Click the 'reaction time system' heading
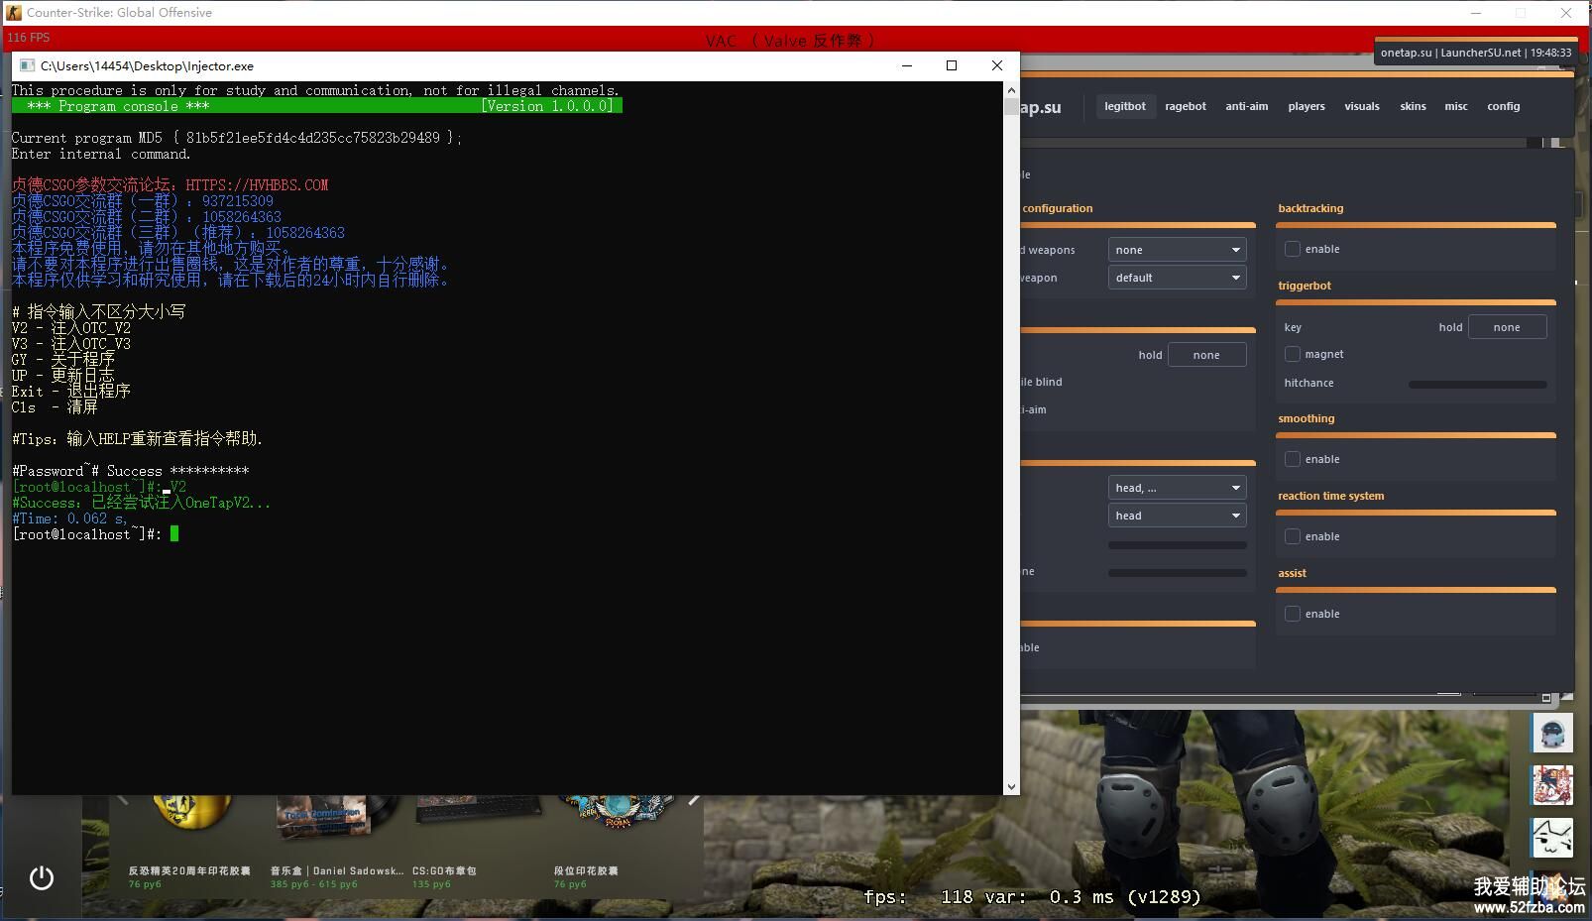The image size is (1592, 921). pos(1331,496)
